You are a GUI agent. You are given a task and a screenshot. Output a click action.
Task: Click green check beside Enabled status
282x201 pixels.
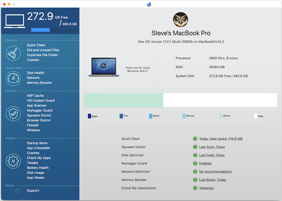pyautogui.click(x=195, y=163)
